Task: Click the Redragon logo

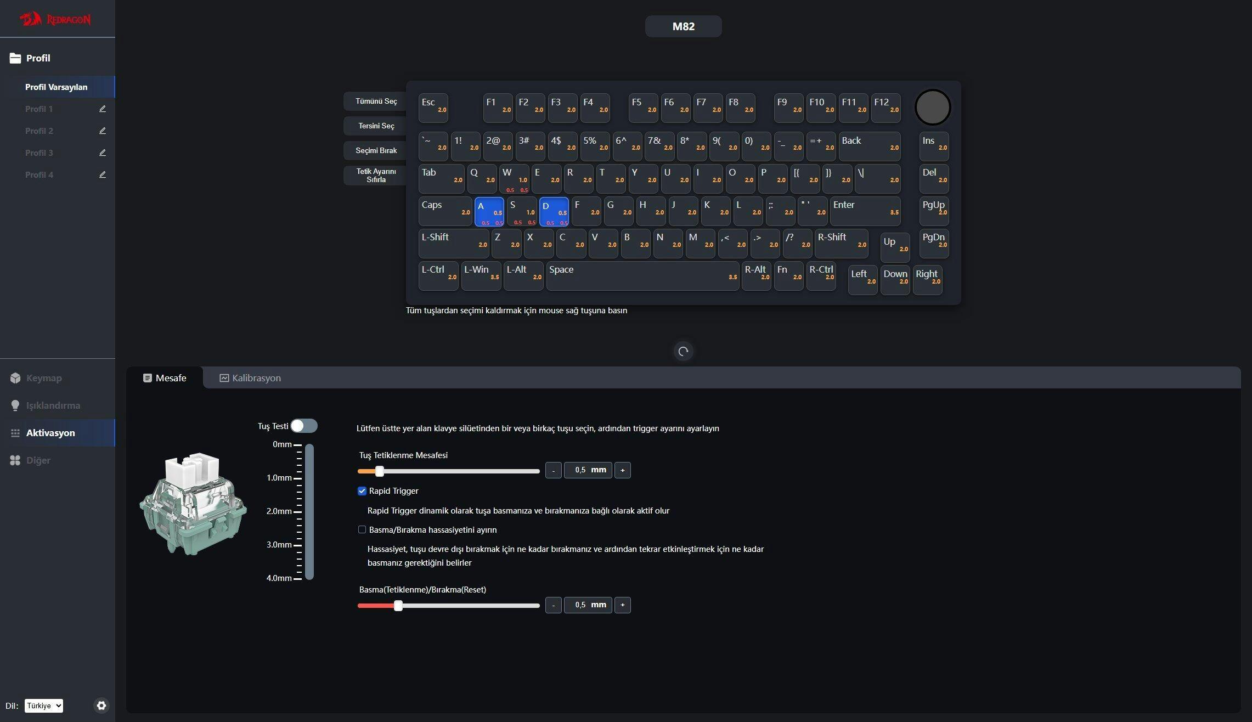Action: tap(55, 20)
